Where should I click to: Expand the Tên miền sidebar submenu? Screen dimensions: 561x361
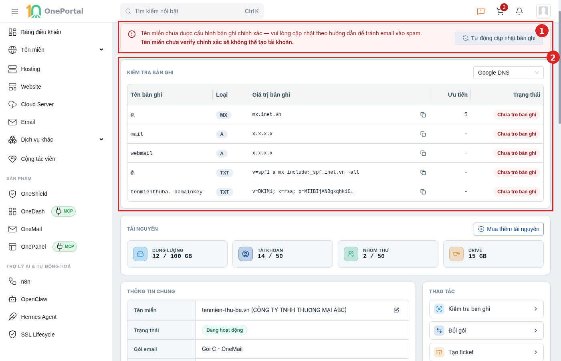(x=101, y=50)
